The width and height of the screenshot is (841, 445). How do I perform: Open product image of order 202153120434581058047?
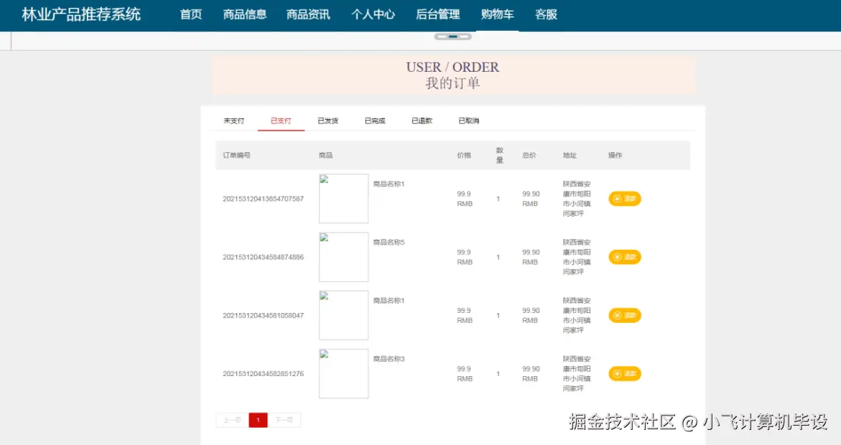[x=344, y=315]
